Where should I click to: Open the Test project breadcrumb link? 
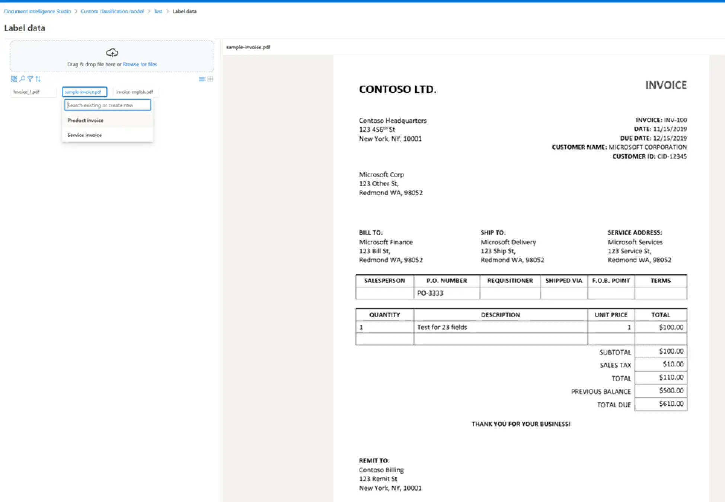pyautogui.click(x=158, y=11)
